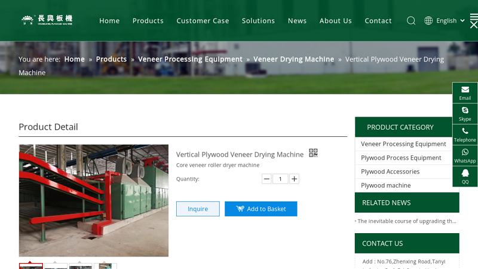Click the globe language icon
This screenshot has width=478, height=269.
428,21
